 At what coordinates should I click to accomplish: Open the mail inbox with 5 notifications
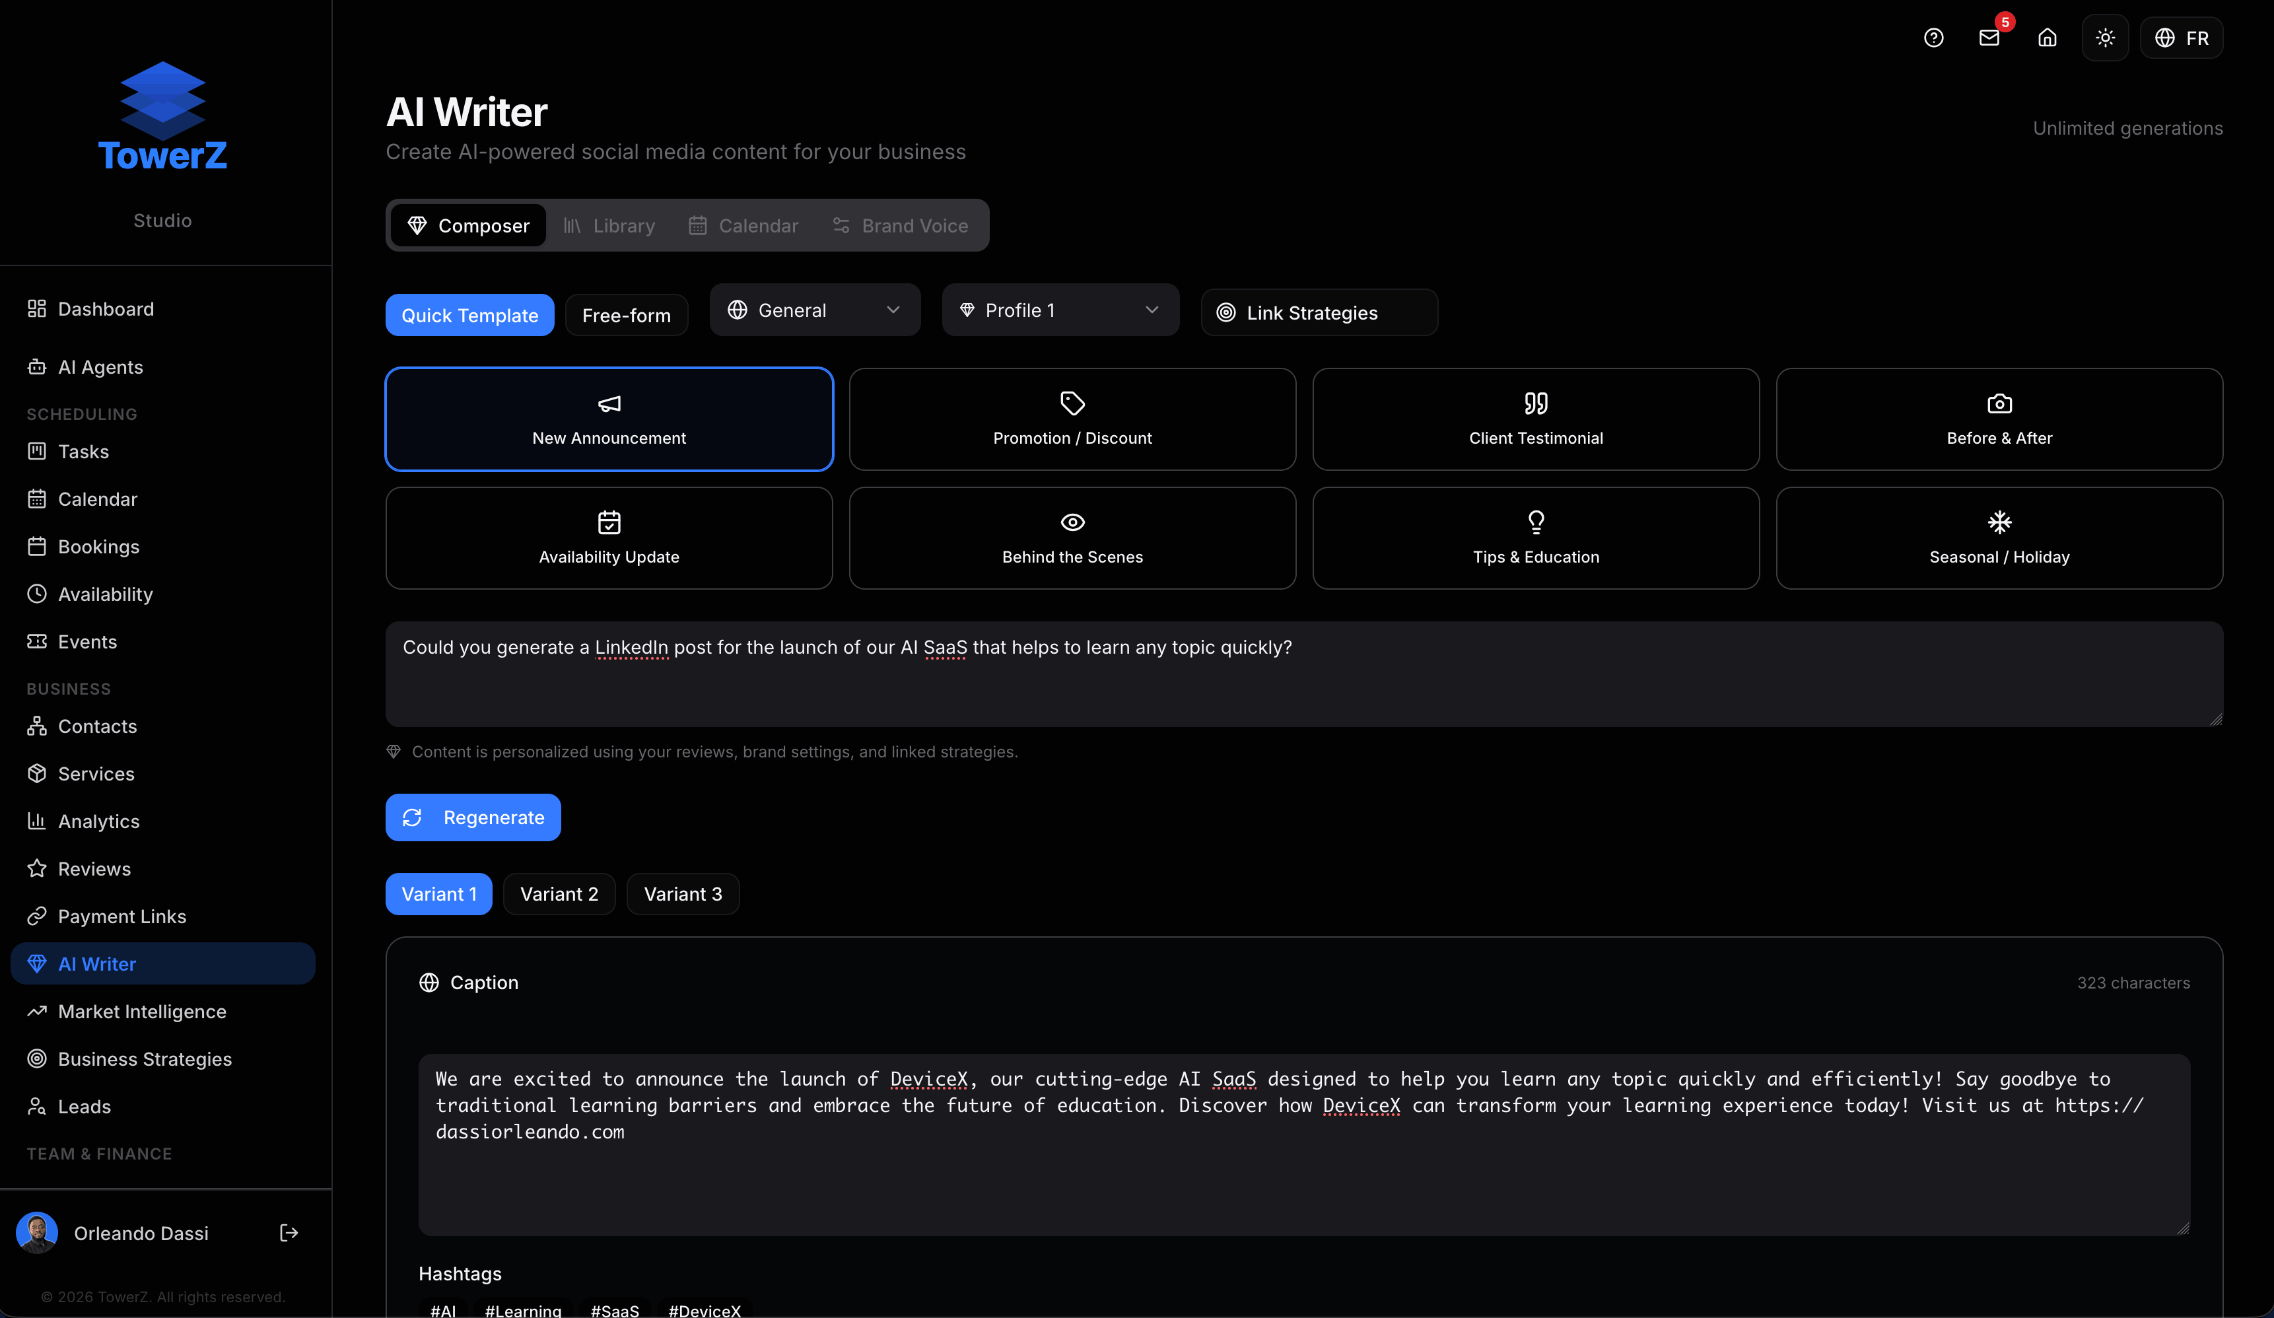[x=1990, y=38]
